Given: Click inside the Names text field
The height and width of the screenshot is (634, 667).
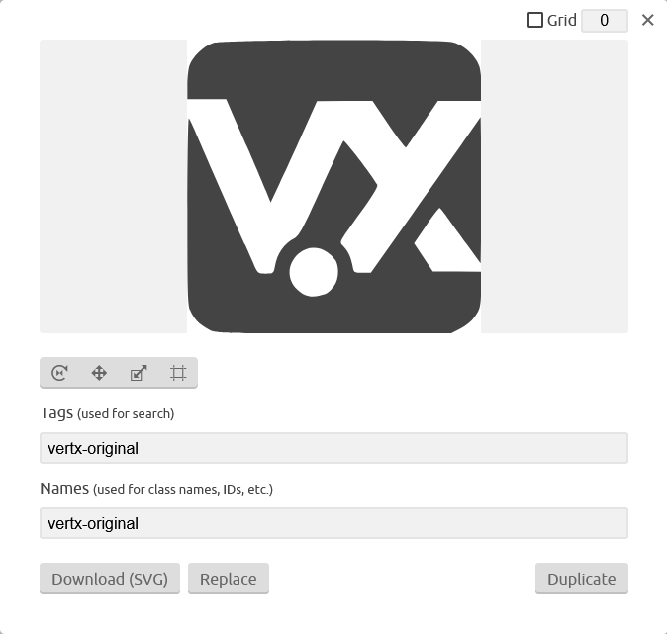Looking at the screenshot, I should tap(333, 523).
